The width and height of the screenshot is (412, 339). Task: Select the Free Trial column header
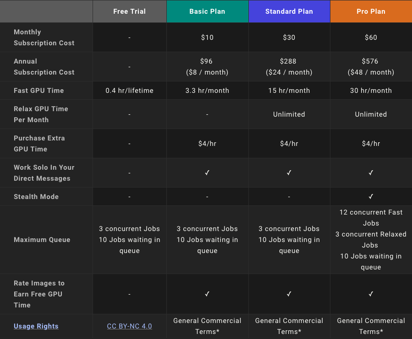tap(130, 11)
